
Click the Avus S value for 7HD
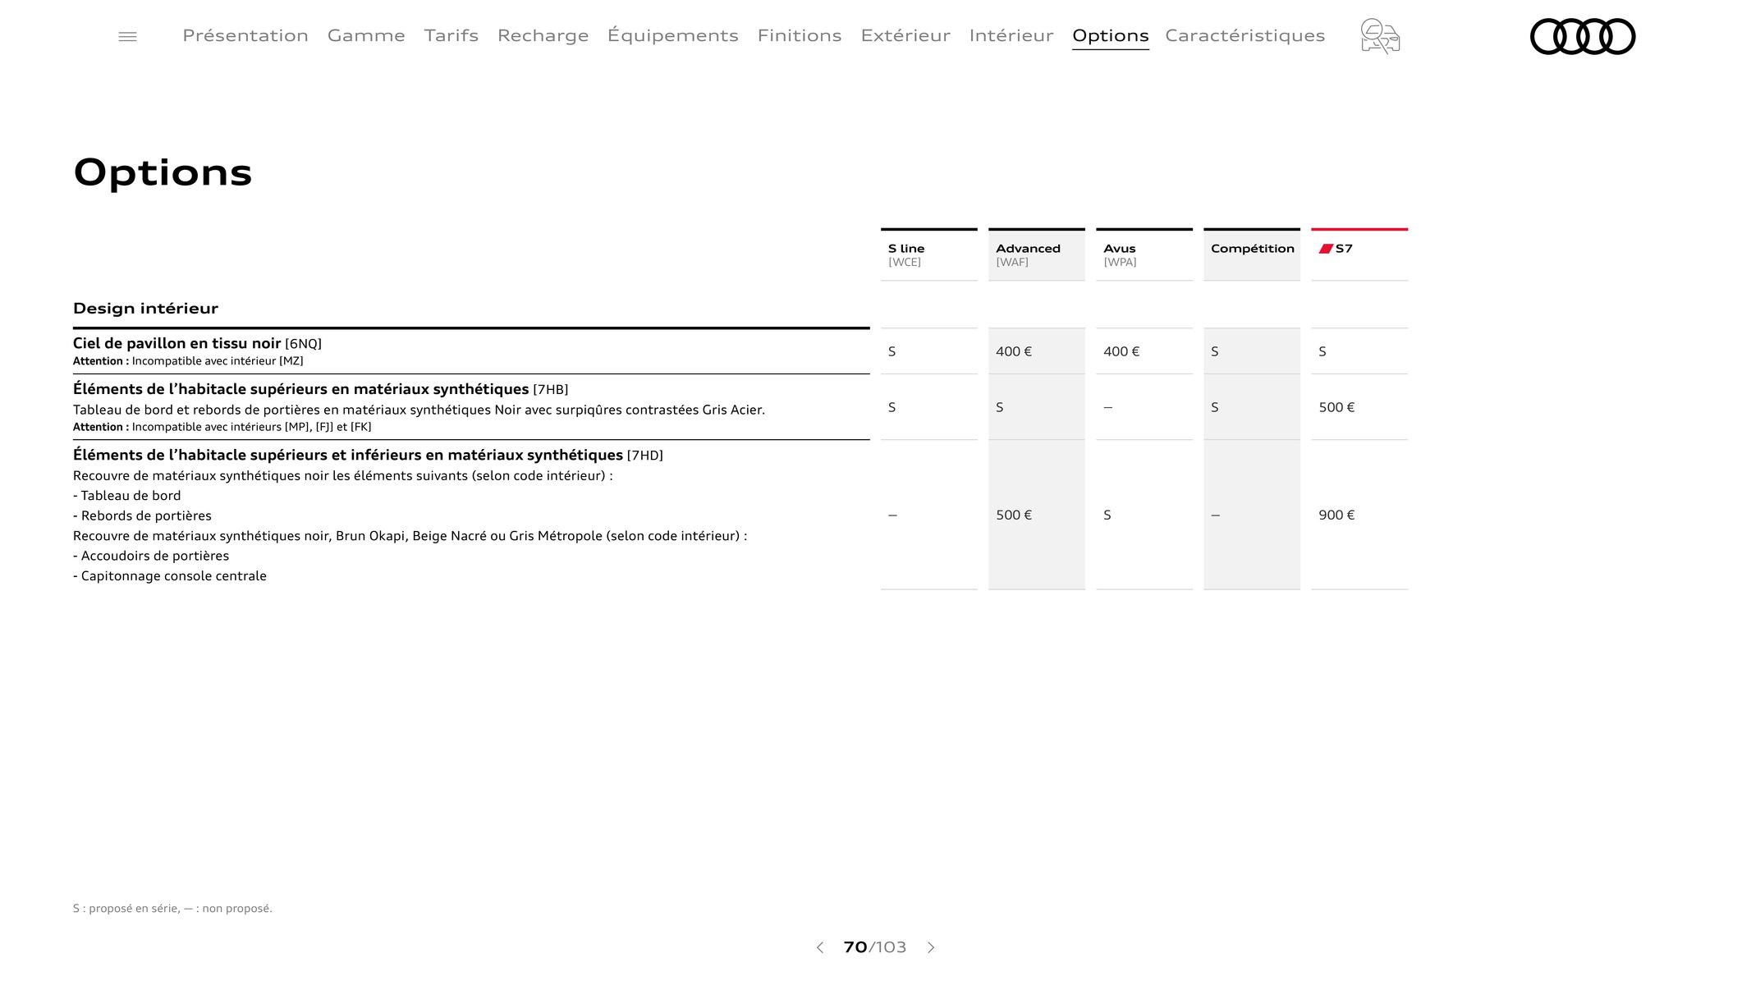pyautogui.click(x=1107, y=515)
